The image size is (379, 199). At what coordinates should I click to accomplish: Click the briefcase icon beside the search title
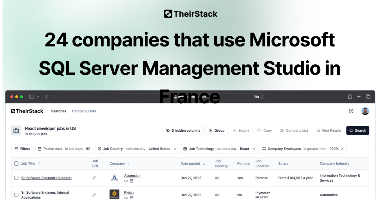point(16,130)
